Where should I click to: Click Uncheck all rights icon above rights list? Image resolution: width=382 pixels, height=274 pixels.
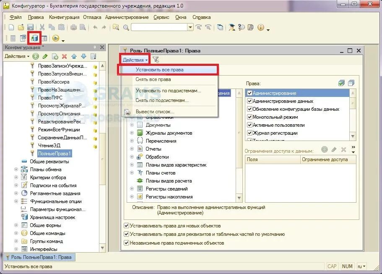351,83
